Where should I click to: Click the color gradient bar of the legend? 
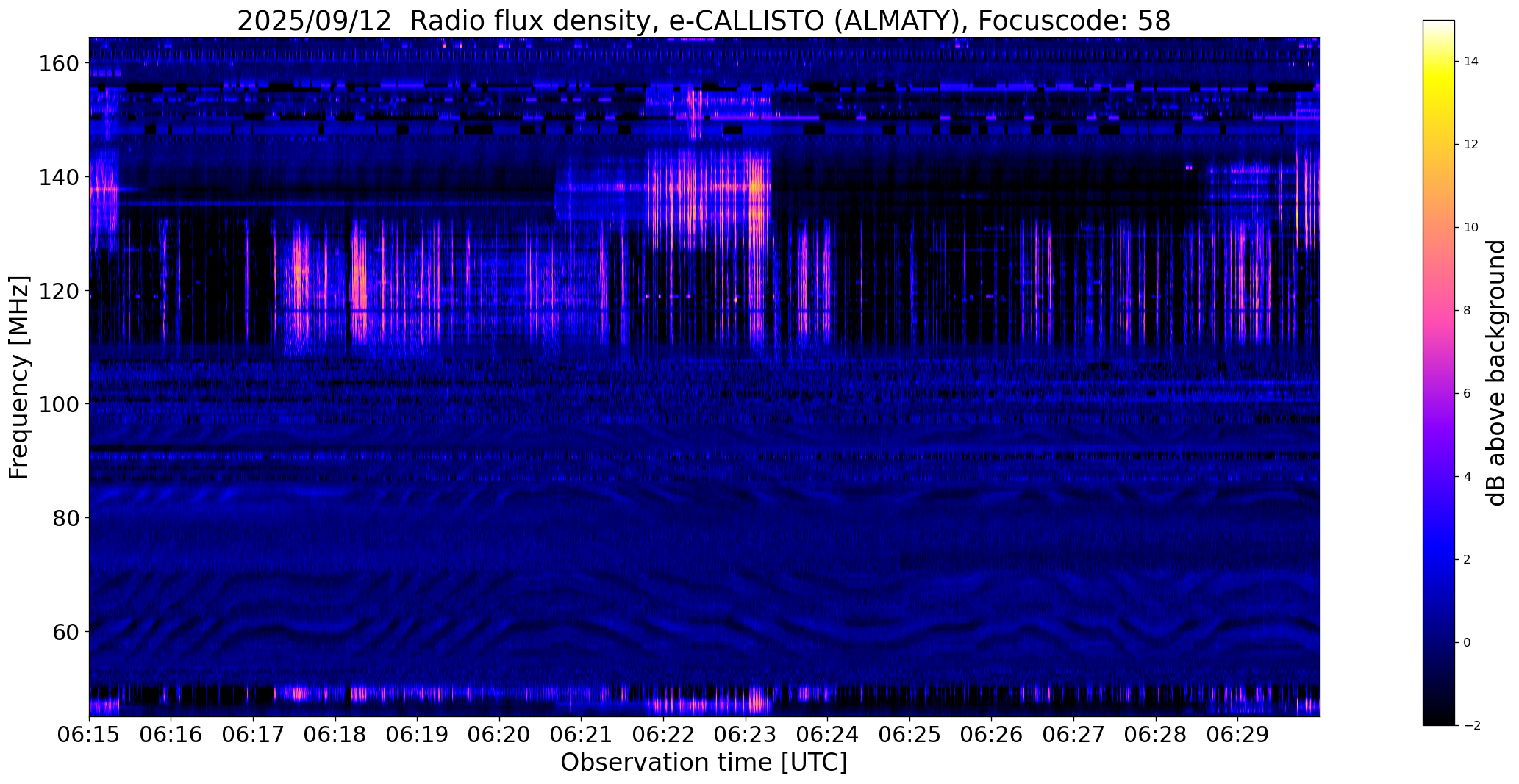[x=1439, y=373]
